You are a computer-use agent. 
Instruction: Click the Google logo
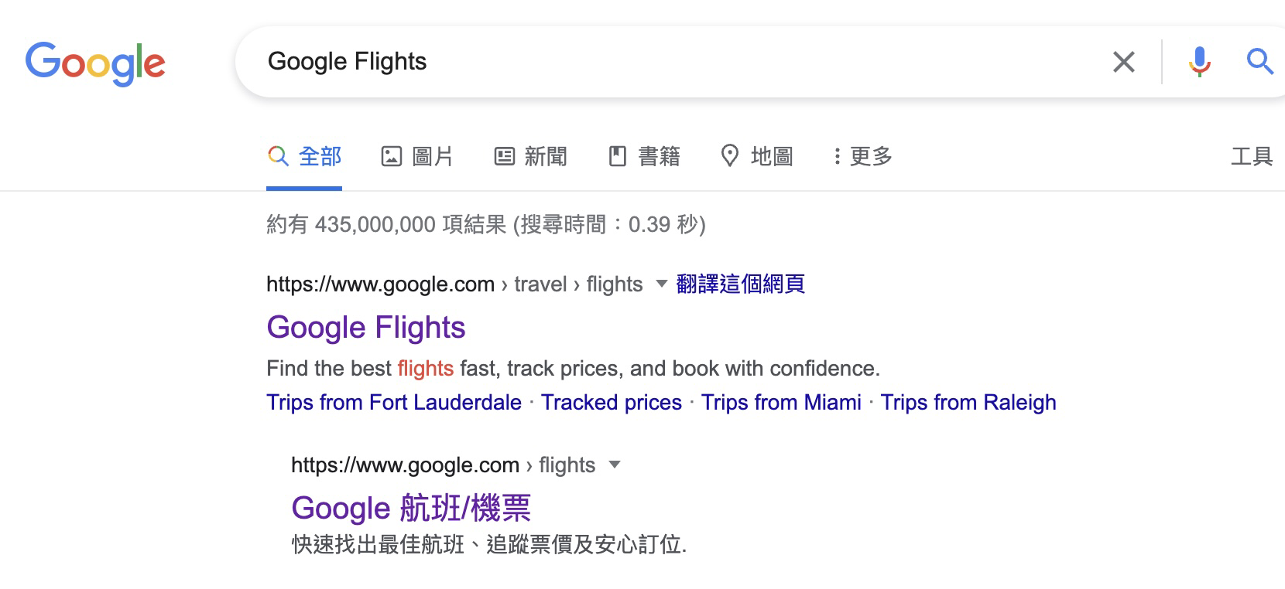pyautogui.click(x=96, y=63)
